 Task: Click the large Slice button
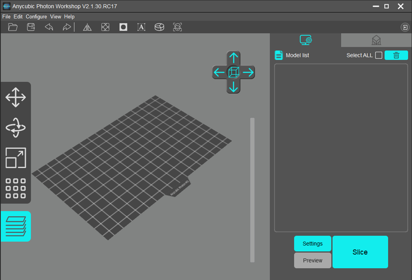point(360,252)
